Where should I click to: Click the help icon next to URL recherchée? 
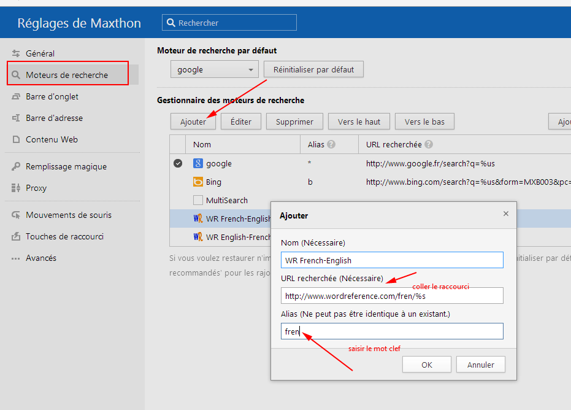pyautogui.click(x=429, y=144)
